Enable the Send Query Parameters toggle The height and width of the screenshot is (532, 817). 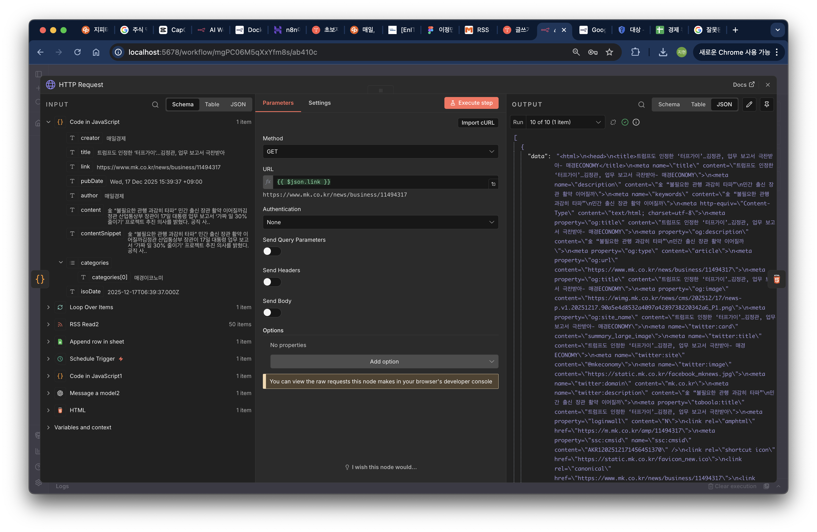(x=272, y=251)
